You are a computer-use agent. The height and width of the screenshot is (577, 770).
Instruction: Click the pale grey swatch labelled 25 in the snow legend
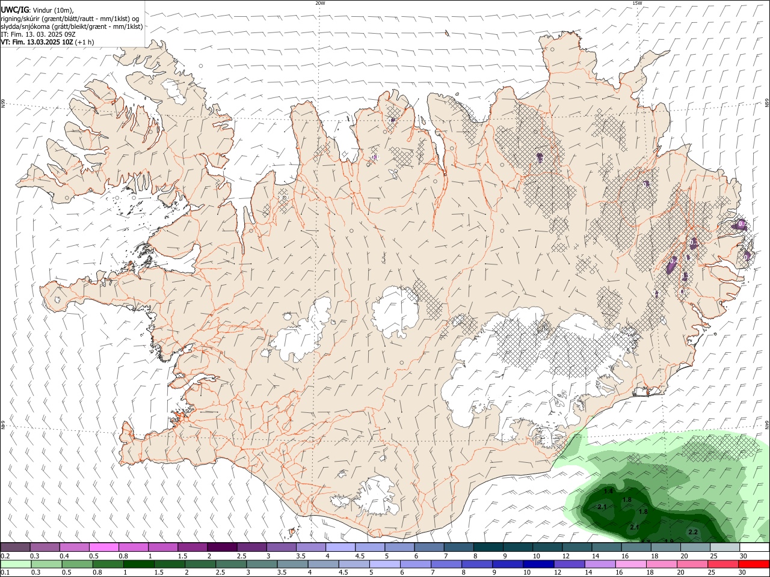pyautogui.click(x=725, y=547)
